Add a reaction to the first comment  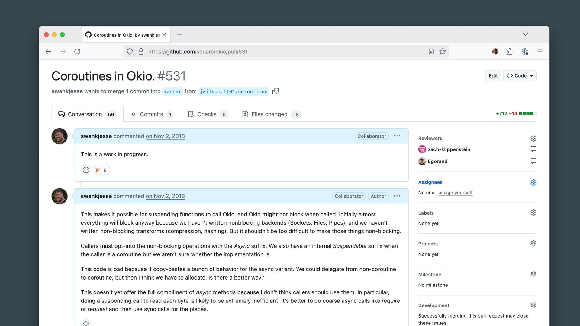pyautogui.click(x=86, y=170)
